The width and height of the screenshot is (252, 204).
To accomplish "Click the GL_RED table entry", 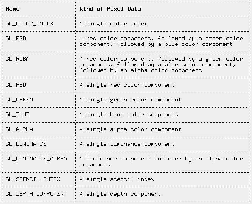I will point(16,85).
